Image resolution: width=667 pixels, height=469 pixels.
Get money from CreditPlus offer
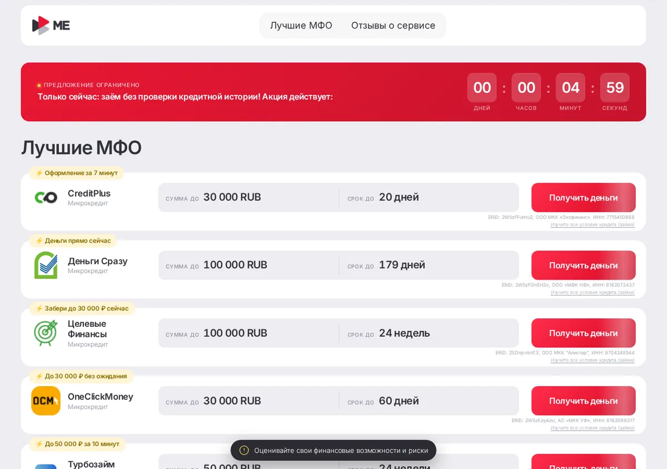click(x=584, y=197)
